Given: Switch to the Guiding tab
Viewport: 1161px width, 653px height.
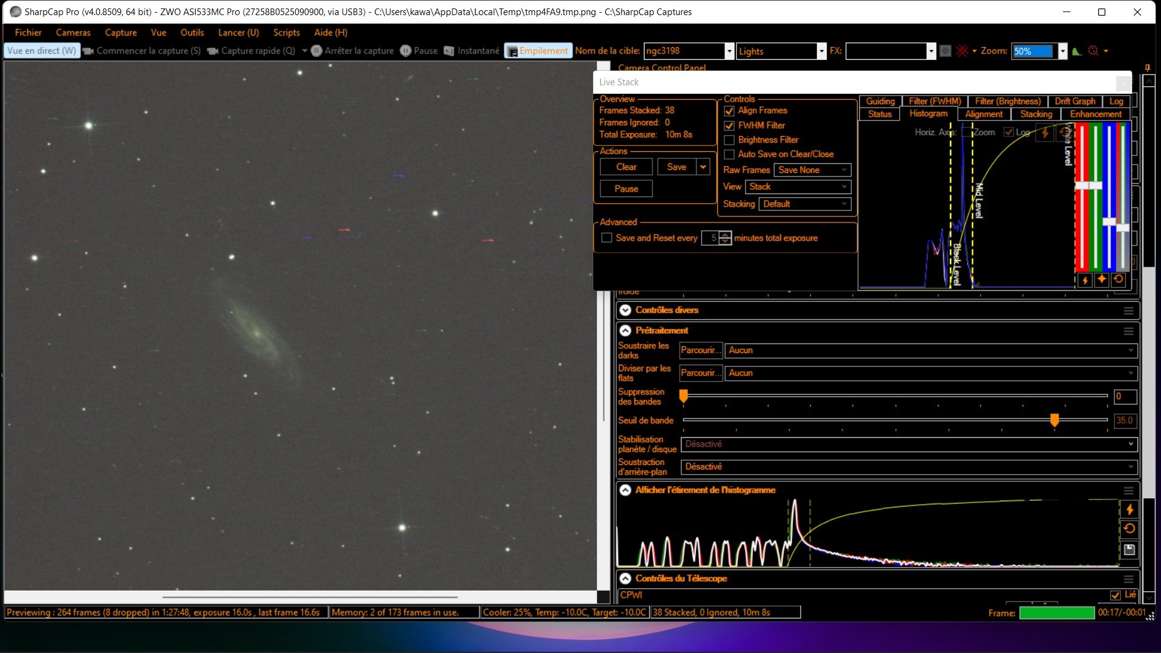Looking at the screenshot, I should 880,102.
